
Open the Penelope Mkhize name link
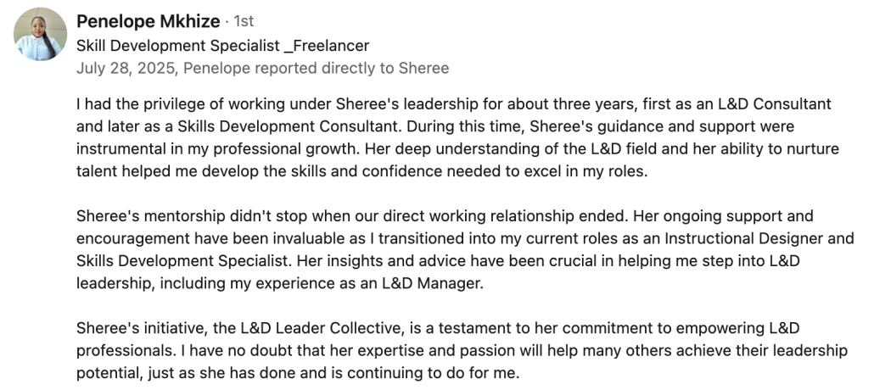tap(148, 21)
